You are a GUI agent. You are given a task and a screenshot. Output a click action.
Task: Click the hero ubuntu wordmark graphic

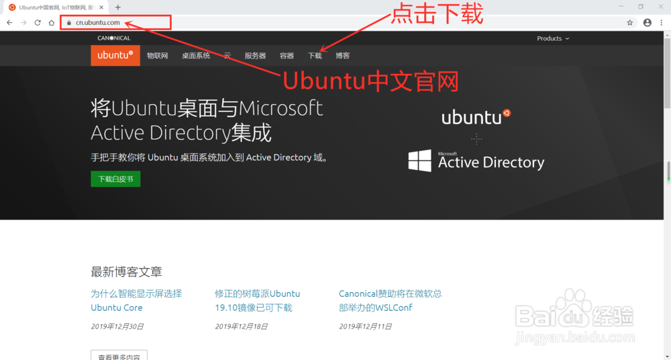coord(476,117)
